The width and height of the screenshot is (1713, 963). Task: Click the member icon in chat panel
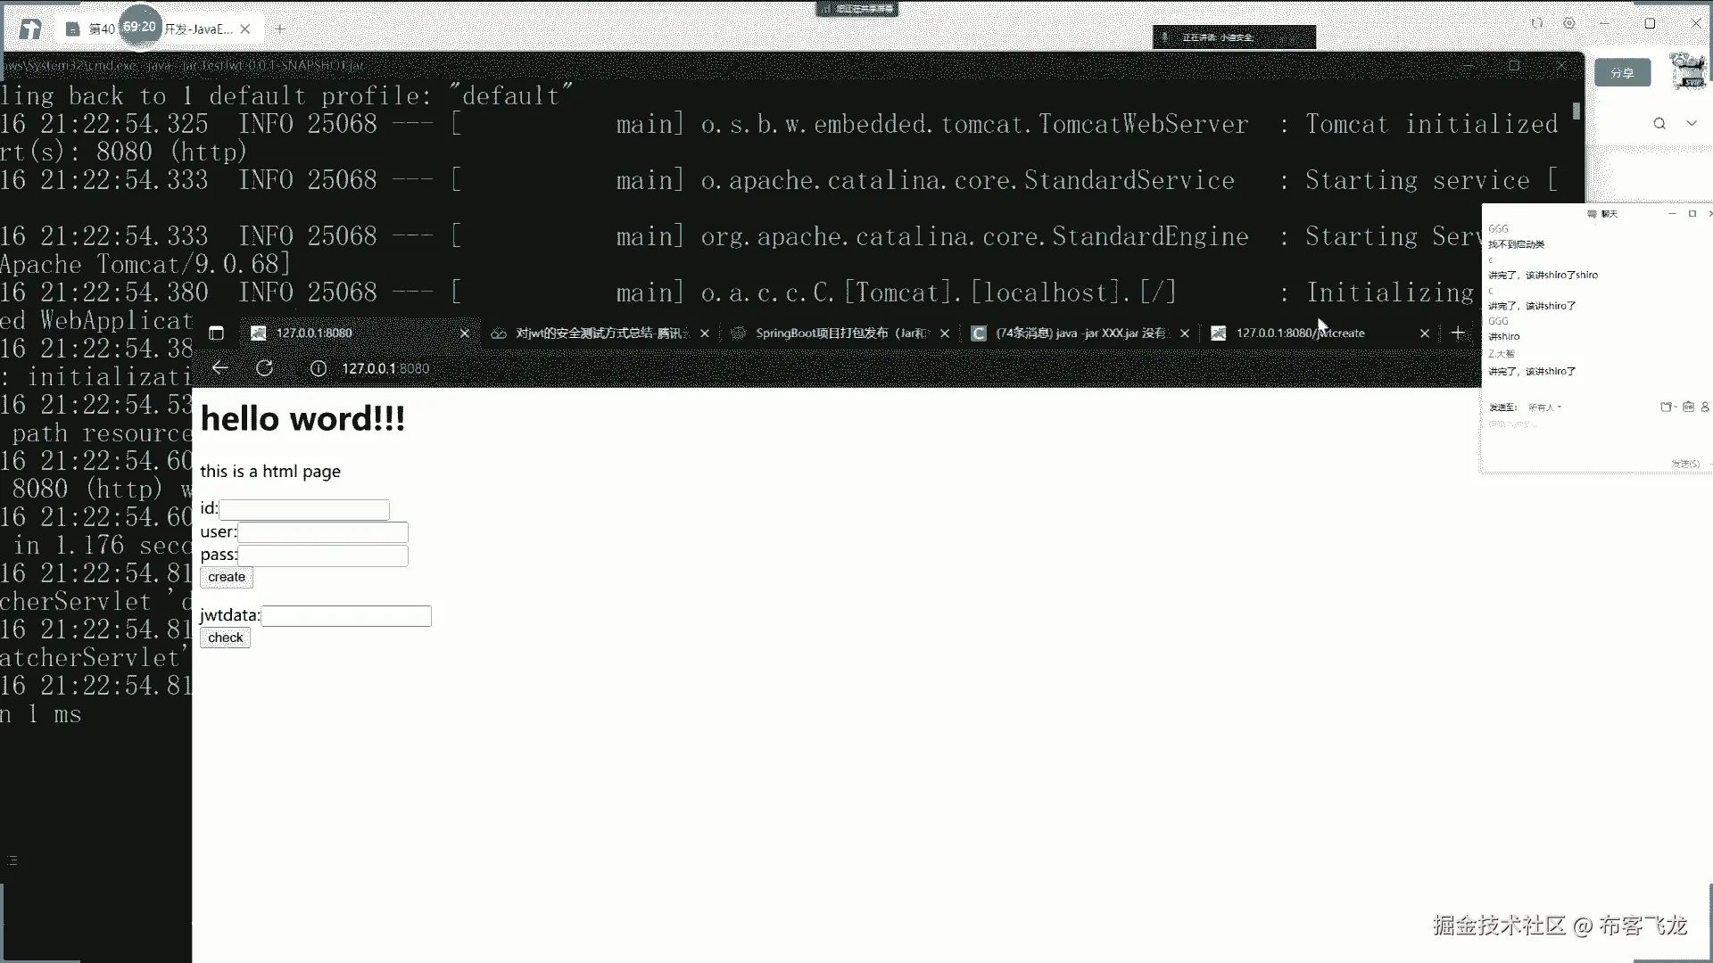click(x=1705, y=407)
